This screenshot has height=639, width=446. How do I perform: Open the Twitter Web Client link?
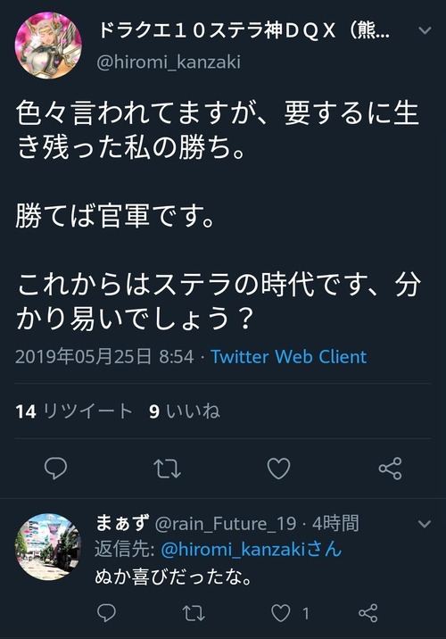(288, 357)
